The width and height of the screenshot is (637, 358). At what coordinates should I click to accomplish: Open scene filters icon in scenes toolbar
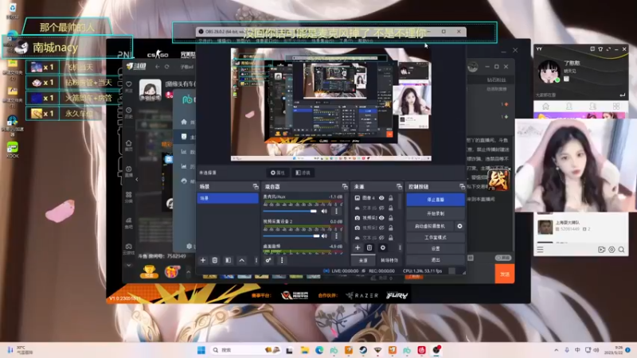(x=229, y=260)
